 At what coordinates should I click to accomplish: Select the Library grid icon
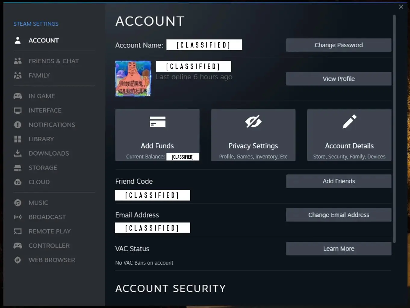click(18, 139)
